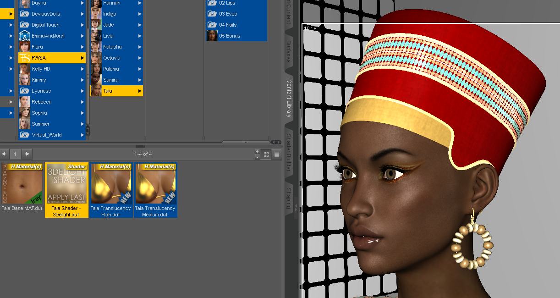This screenshot has height=298, width=560.
Task: Select the Summer folder
Action: [x=52, y=124]
